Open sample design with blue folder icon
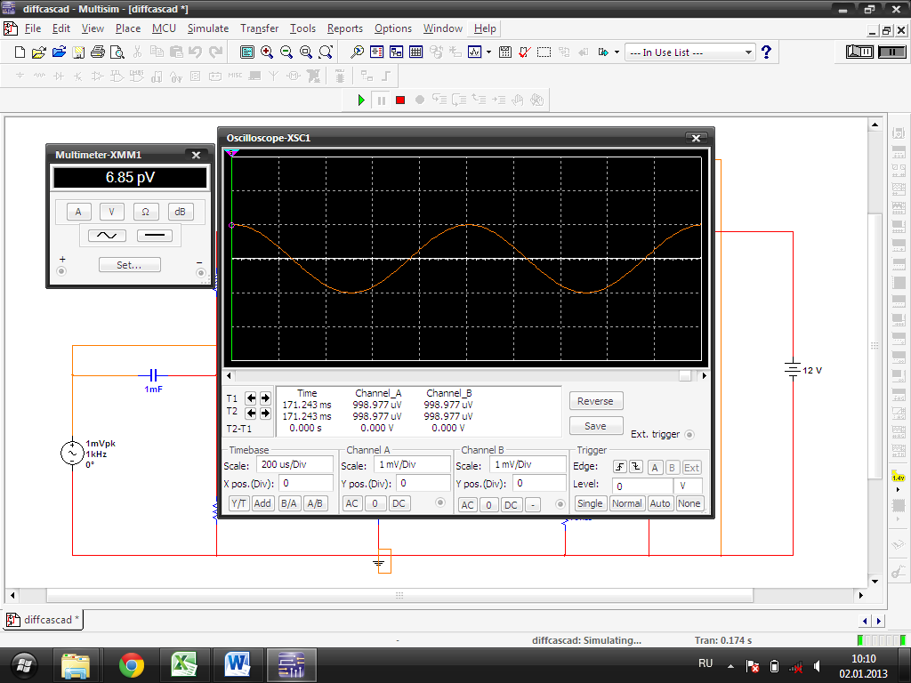Screen dimensions: 911x683 click(x=59, y=52)
